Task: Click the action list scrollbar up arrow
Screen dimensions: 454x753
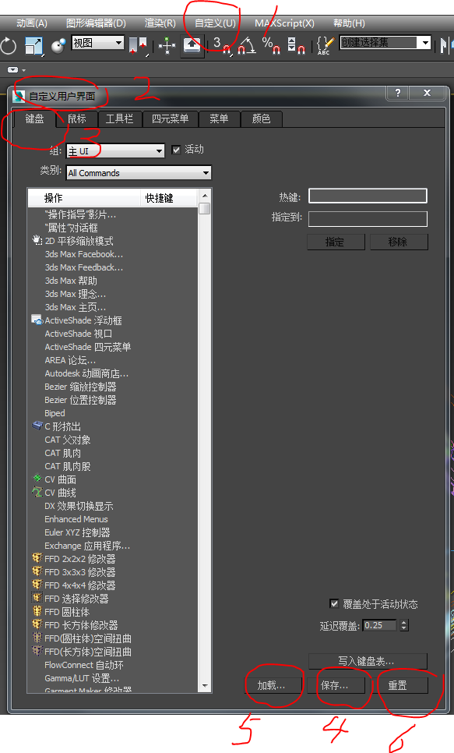Action: [205, 196]
